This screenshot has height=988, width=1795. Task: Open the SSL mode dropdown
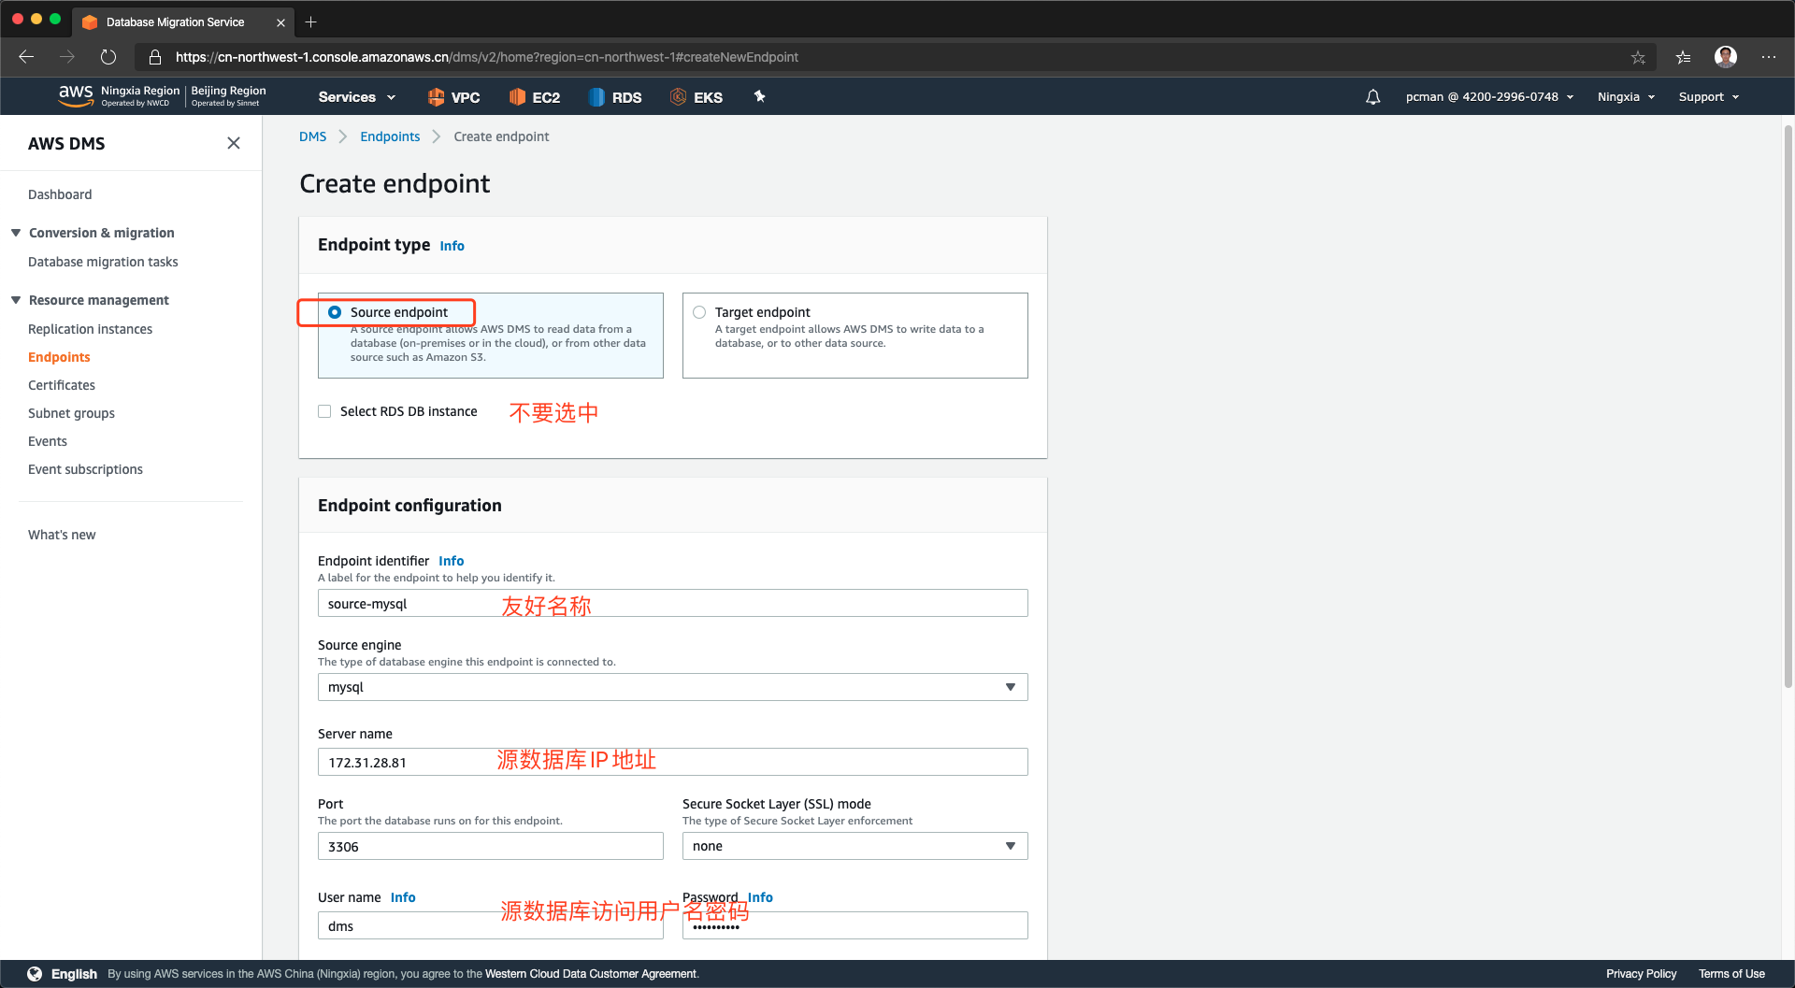(854, 846)
